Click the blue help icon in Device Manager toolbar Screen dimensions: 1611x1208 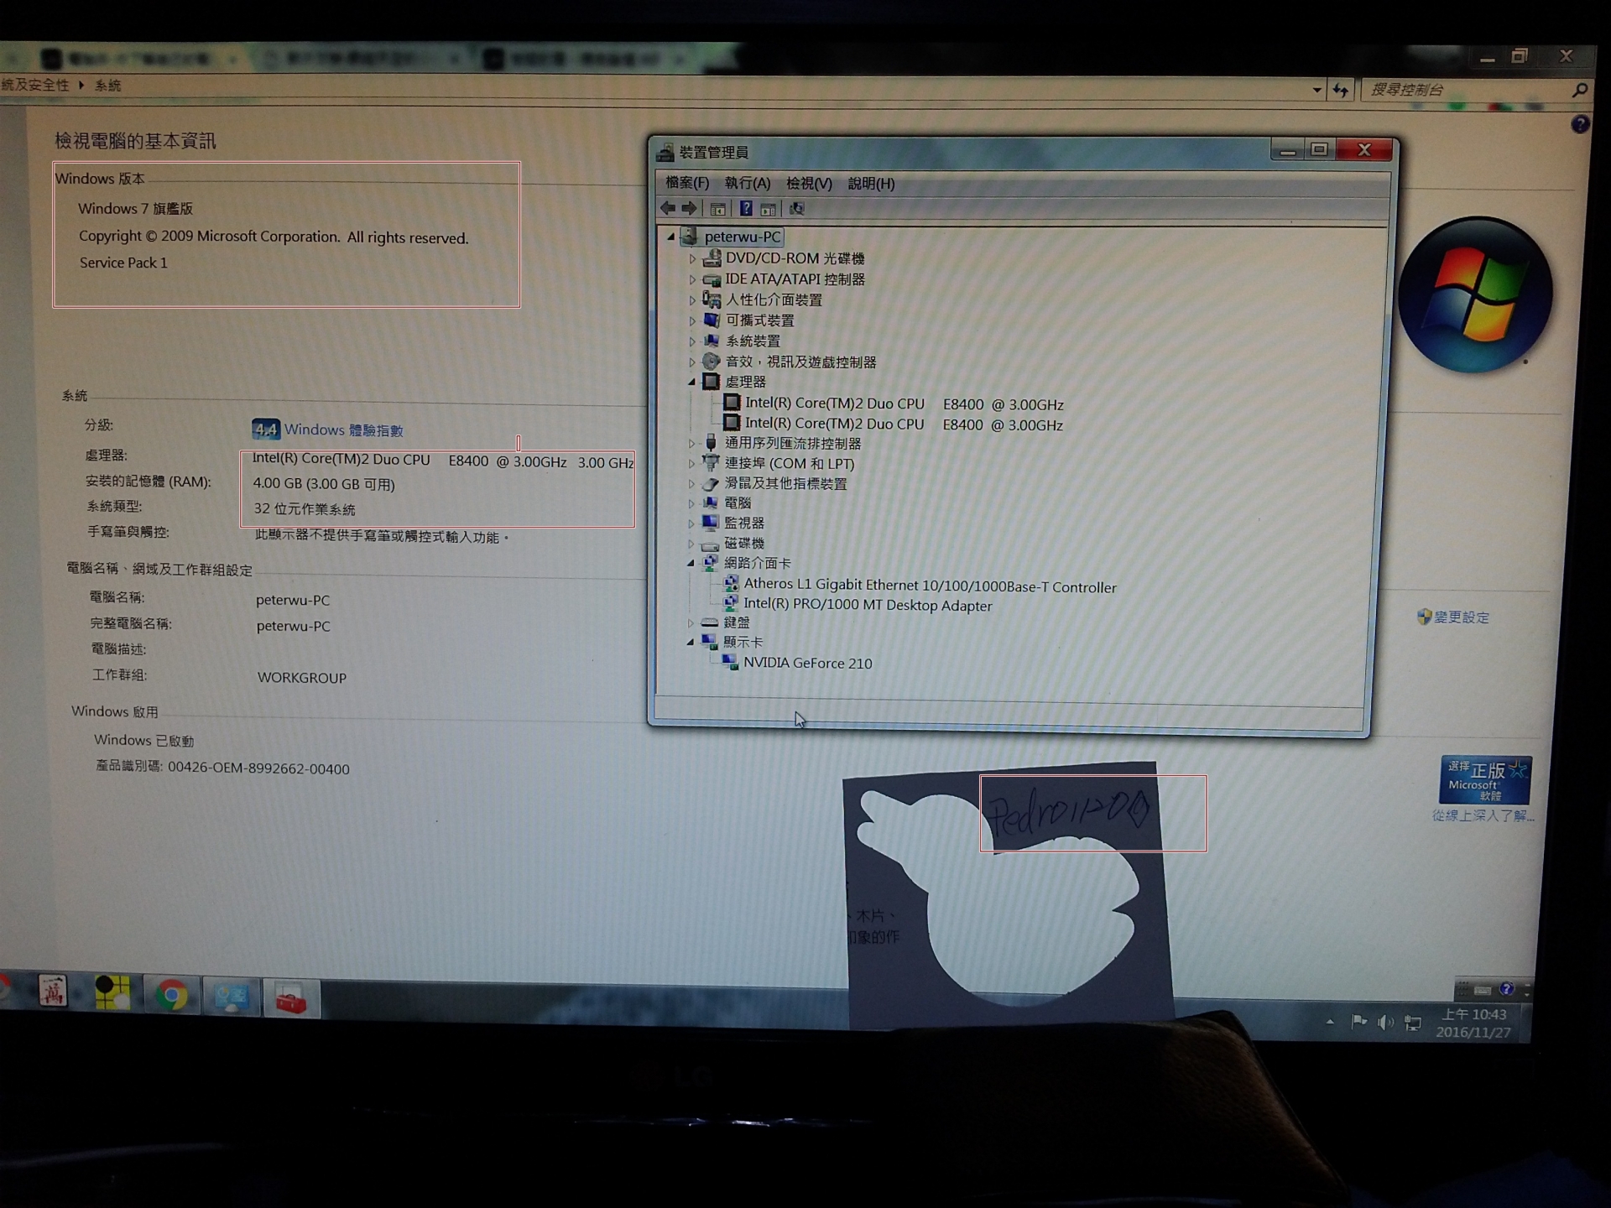[745, 209]
